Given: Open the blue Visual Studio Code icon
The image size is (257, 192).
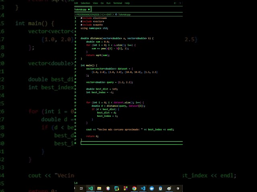Looking at the screenshot, I should (143, 188).
